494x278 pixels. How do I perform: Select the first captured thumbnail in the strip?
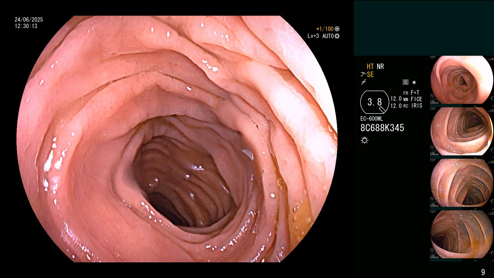pos(462,80)
